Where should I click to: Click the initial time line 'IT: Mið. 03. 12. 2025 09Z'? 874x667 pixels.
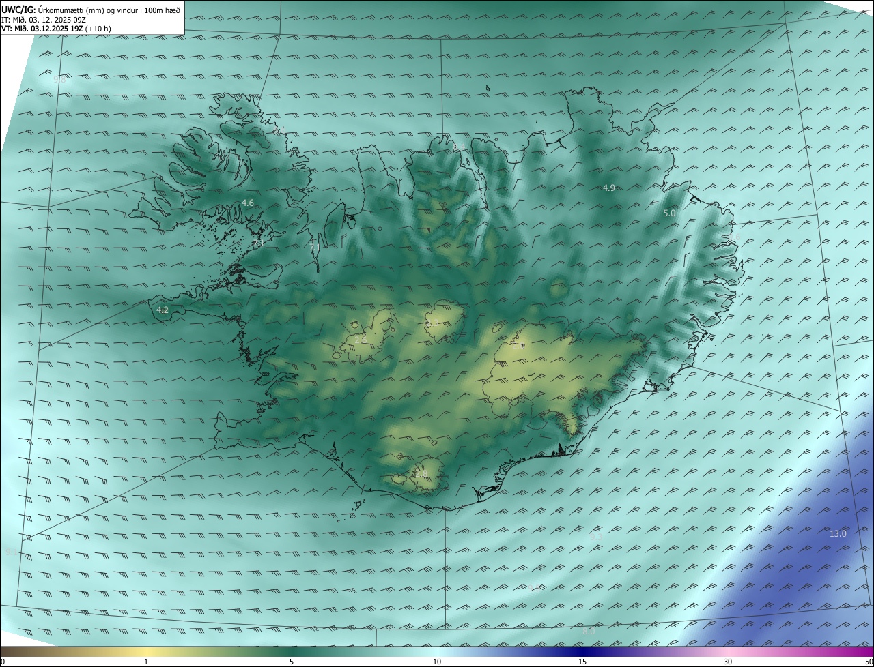click(44, 20)
